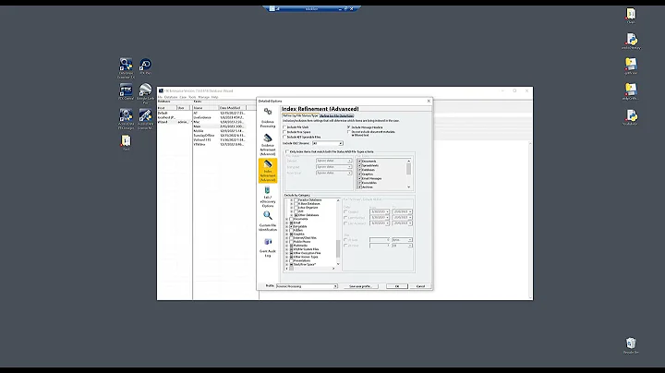665x373 pixels.
Task: Uncheck Spreadsheets in the File Types list
Action: coord(359,165)
